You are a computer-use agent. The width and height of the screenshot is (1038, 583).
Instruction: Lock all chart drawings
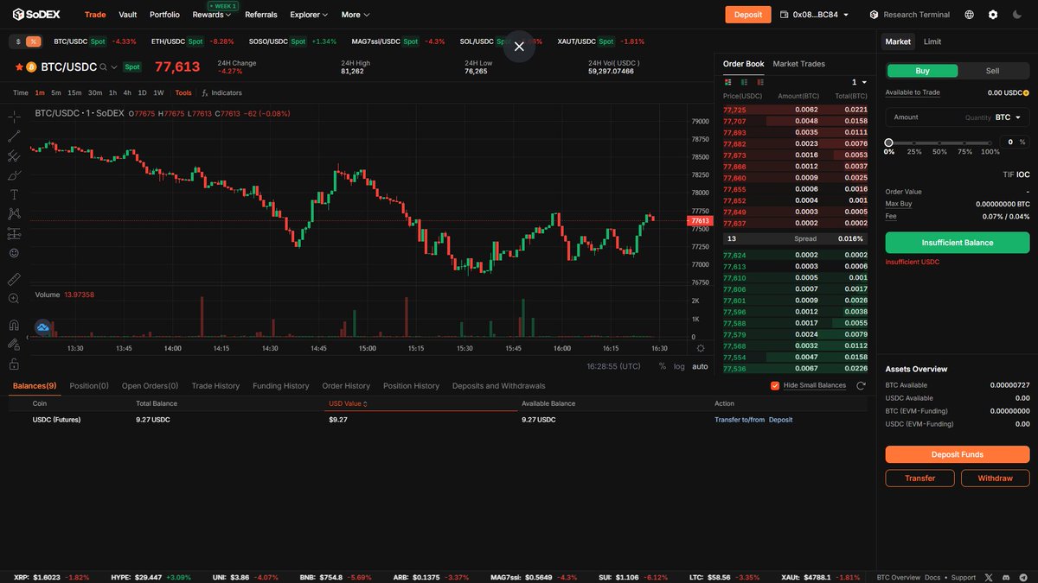coord(14,364)
